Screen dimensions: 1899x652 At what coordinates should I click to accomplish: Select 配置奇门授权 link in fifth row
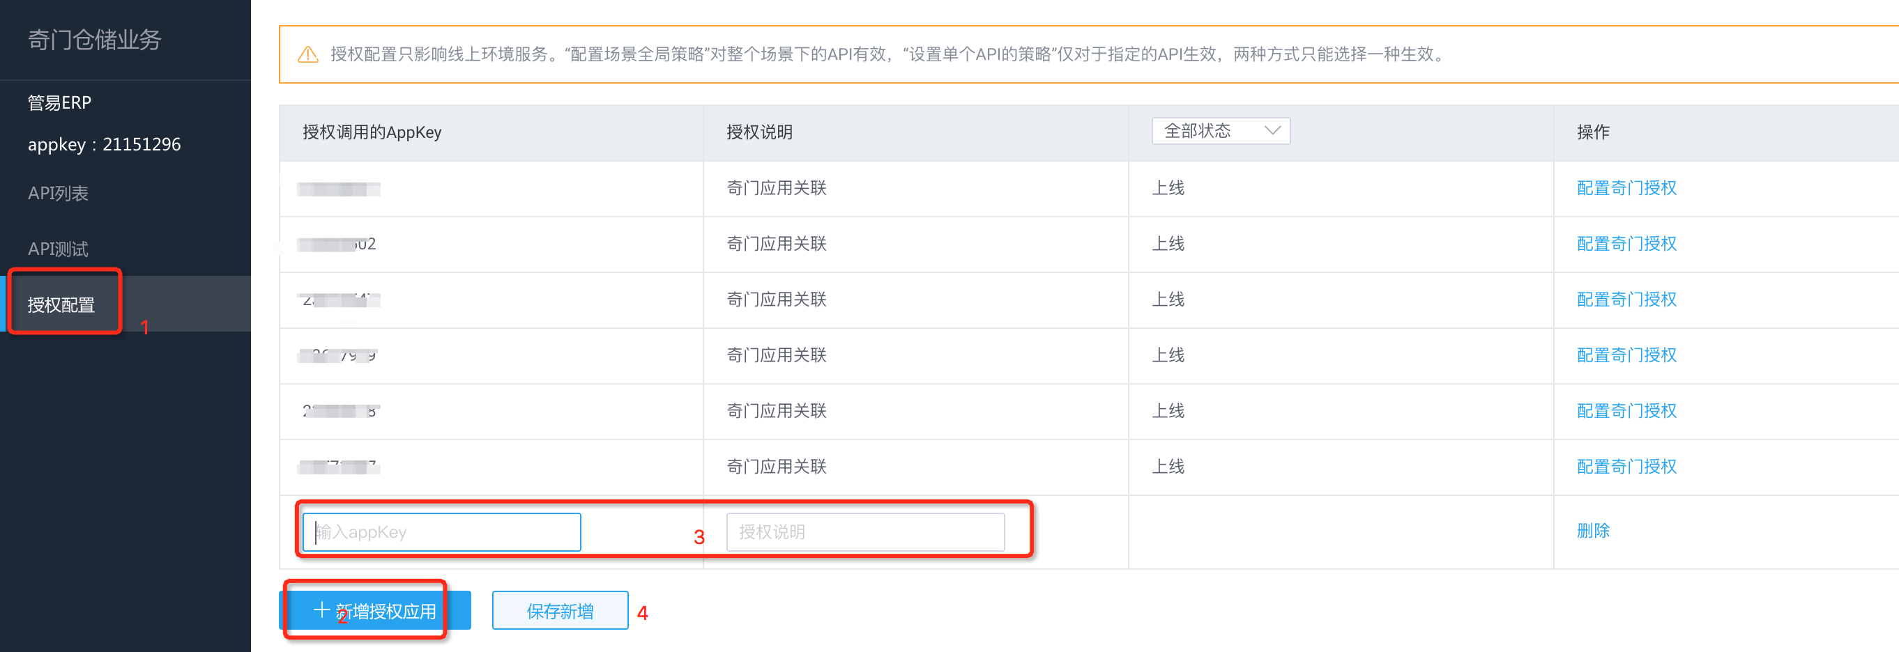coord(1626,410)
